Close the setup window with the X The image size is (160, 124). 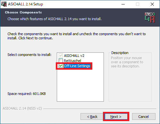click(x=152, y=4)
